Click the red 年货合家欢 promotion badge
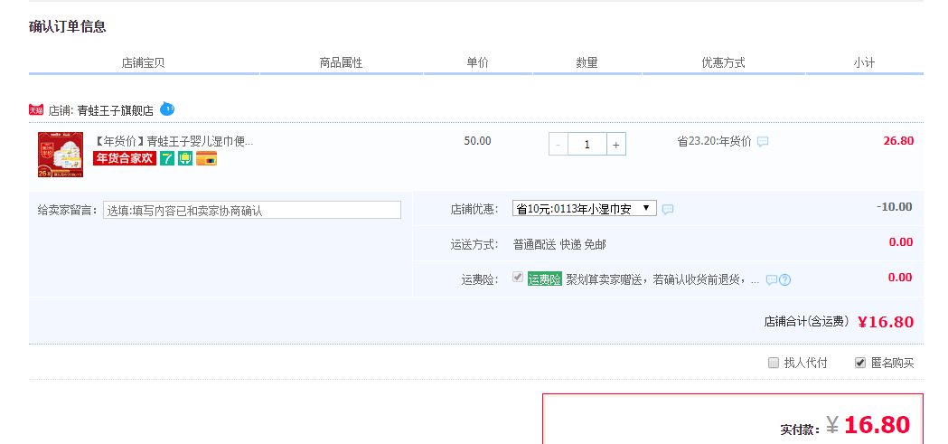This screenshot has height=444, width=948. coord(125,158)
